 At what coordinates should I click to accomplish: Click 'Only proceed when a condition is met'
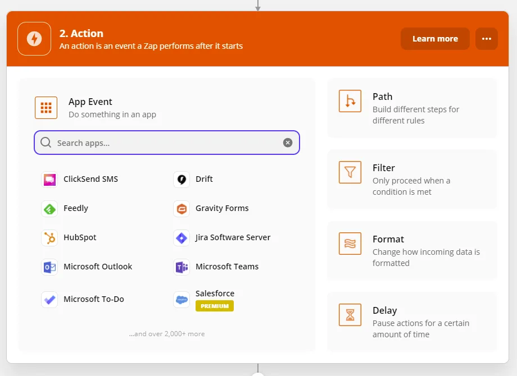tap(411, 186)
